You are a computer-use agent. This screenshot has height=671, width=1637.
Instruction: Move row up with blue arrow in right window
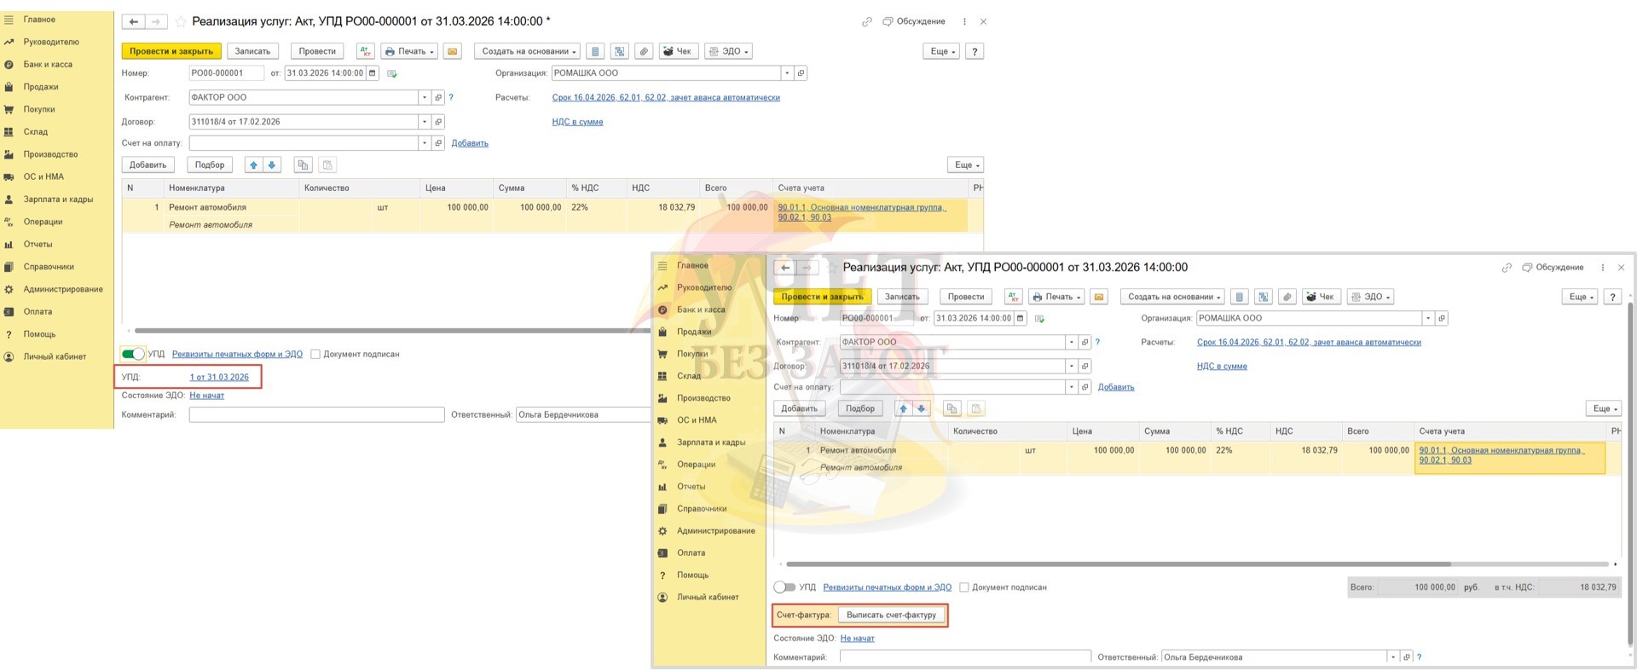point(903,408)
